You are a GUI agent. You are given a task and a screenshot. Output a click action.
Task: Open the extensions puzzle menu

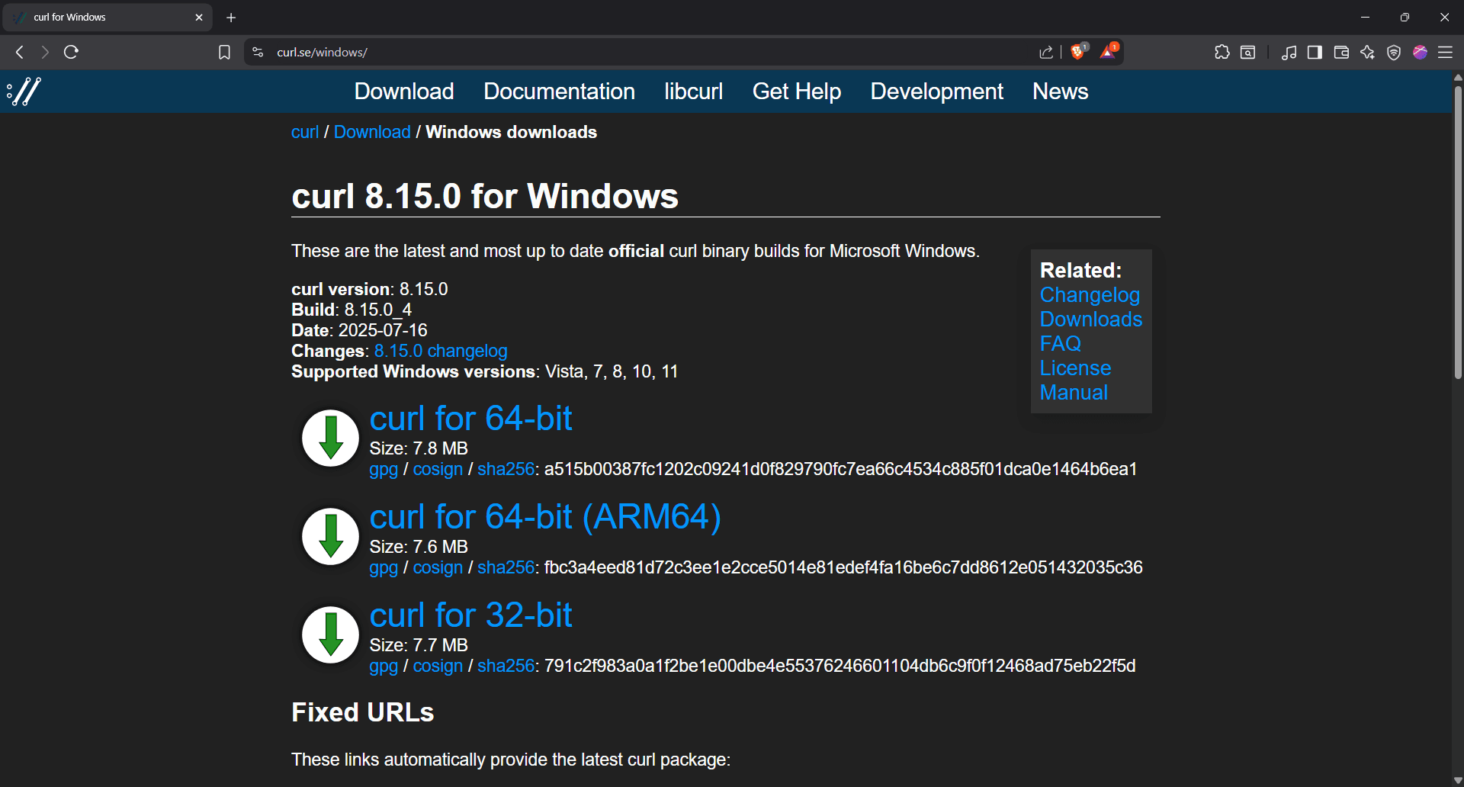coord(1222,52)
